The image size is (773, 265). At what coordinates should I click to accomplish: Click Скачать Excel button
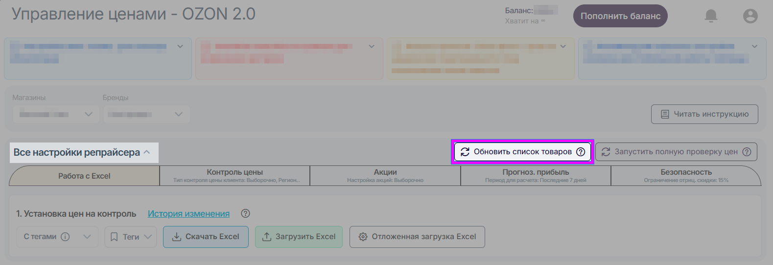[x=206, y=237]
